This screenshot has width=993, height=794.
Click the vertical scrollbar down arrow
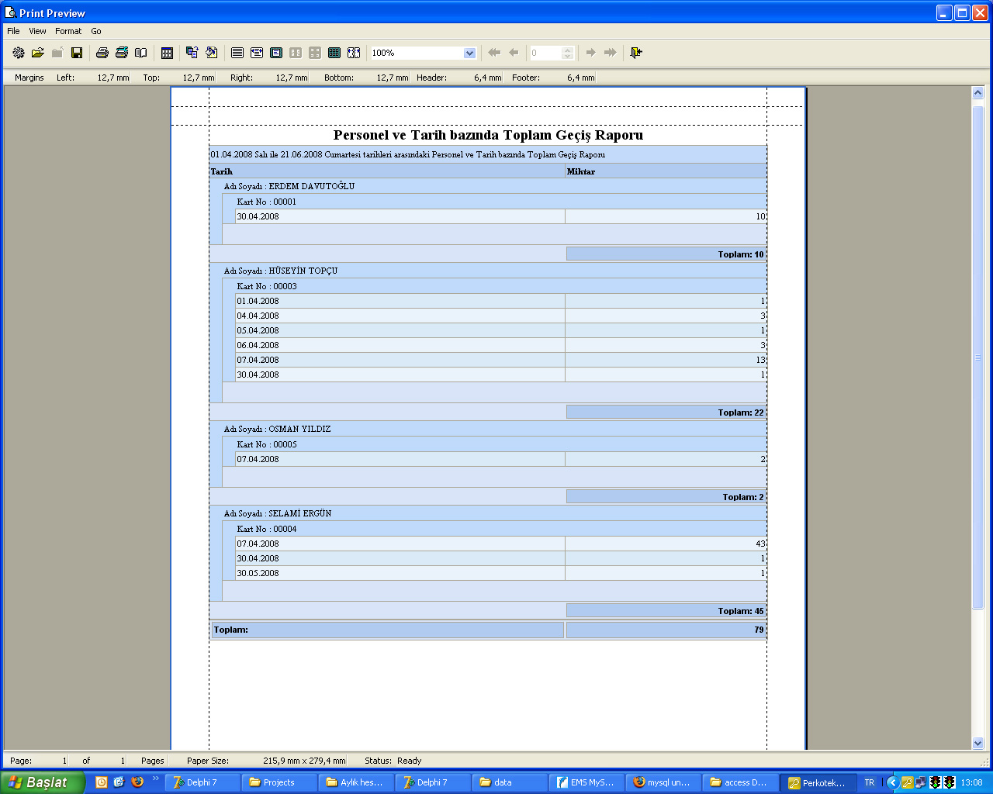coord(977,743)
